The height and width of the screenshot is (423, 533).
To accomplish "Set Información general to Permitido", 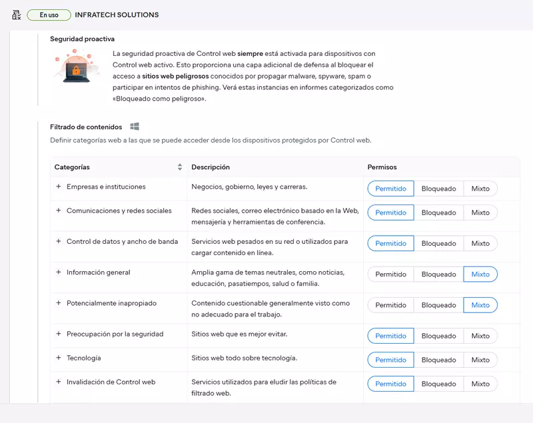I will click(390, 274).
